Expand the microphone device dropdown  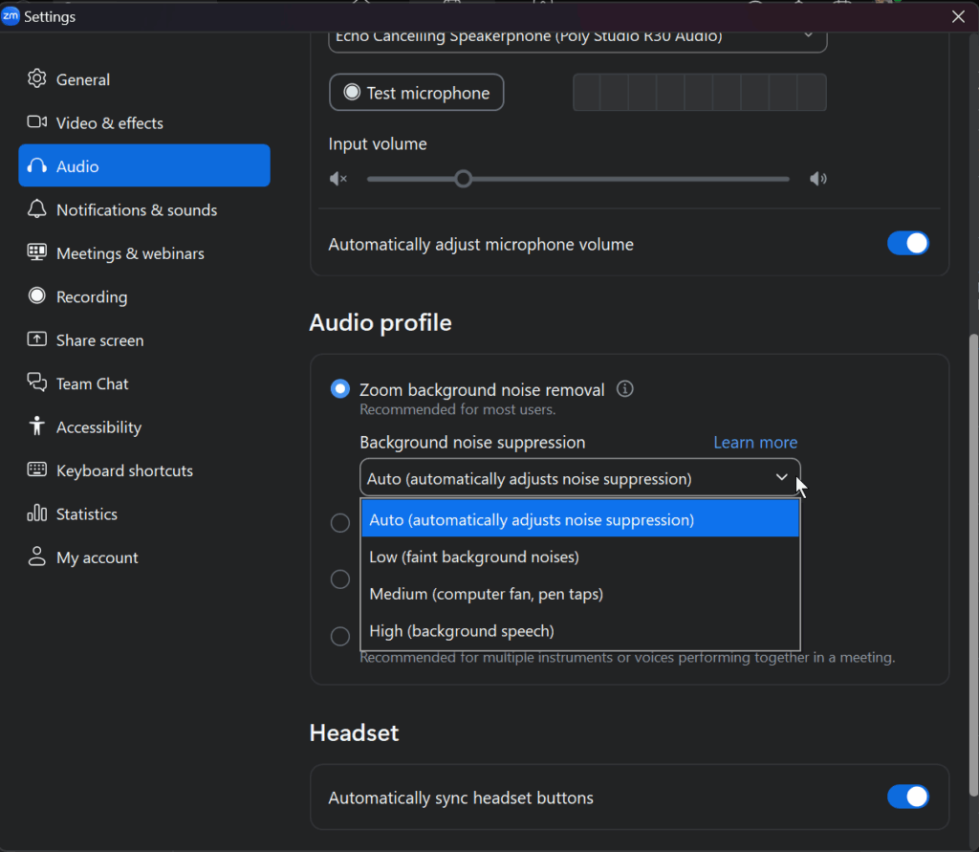(x=808, y=36)
